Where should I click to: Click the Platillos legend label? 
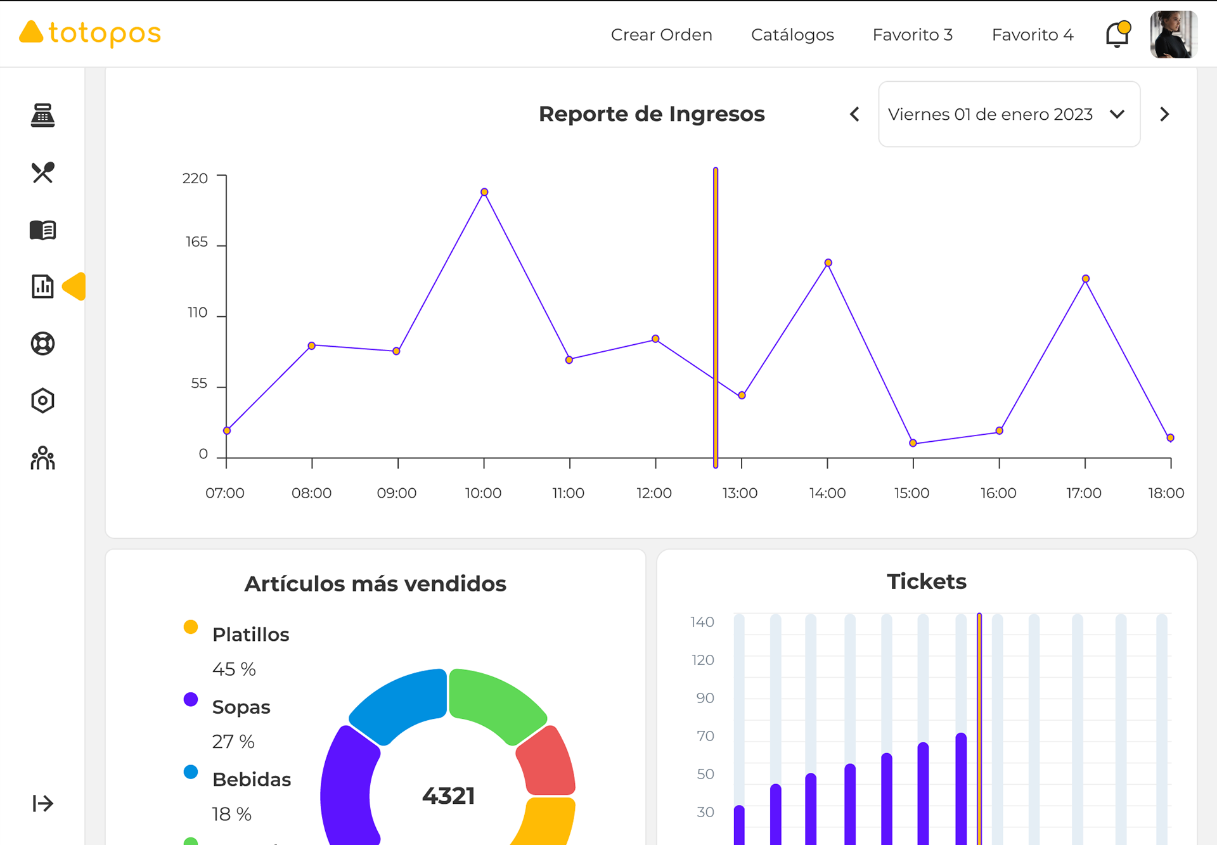point(250,635)
